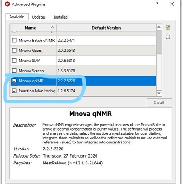Close the Advanced Plug-ins dialog
The image size is (182, 184).
click(x=172, y=4)
